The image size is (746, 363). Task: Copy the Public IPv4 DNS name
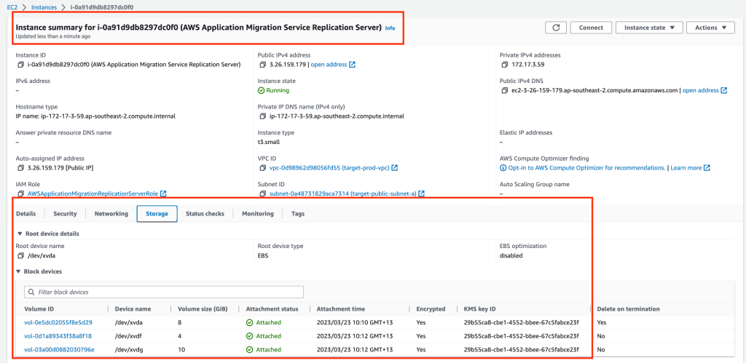[x=504, y=90]
